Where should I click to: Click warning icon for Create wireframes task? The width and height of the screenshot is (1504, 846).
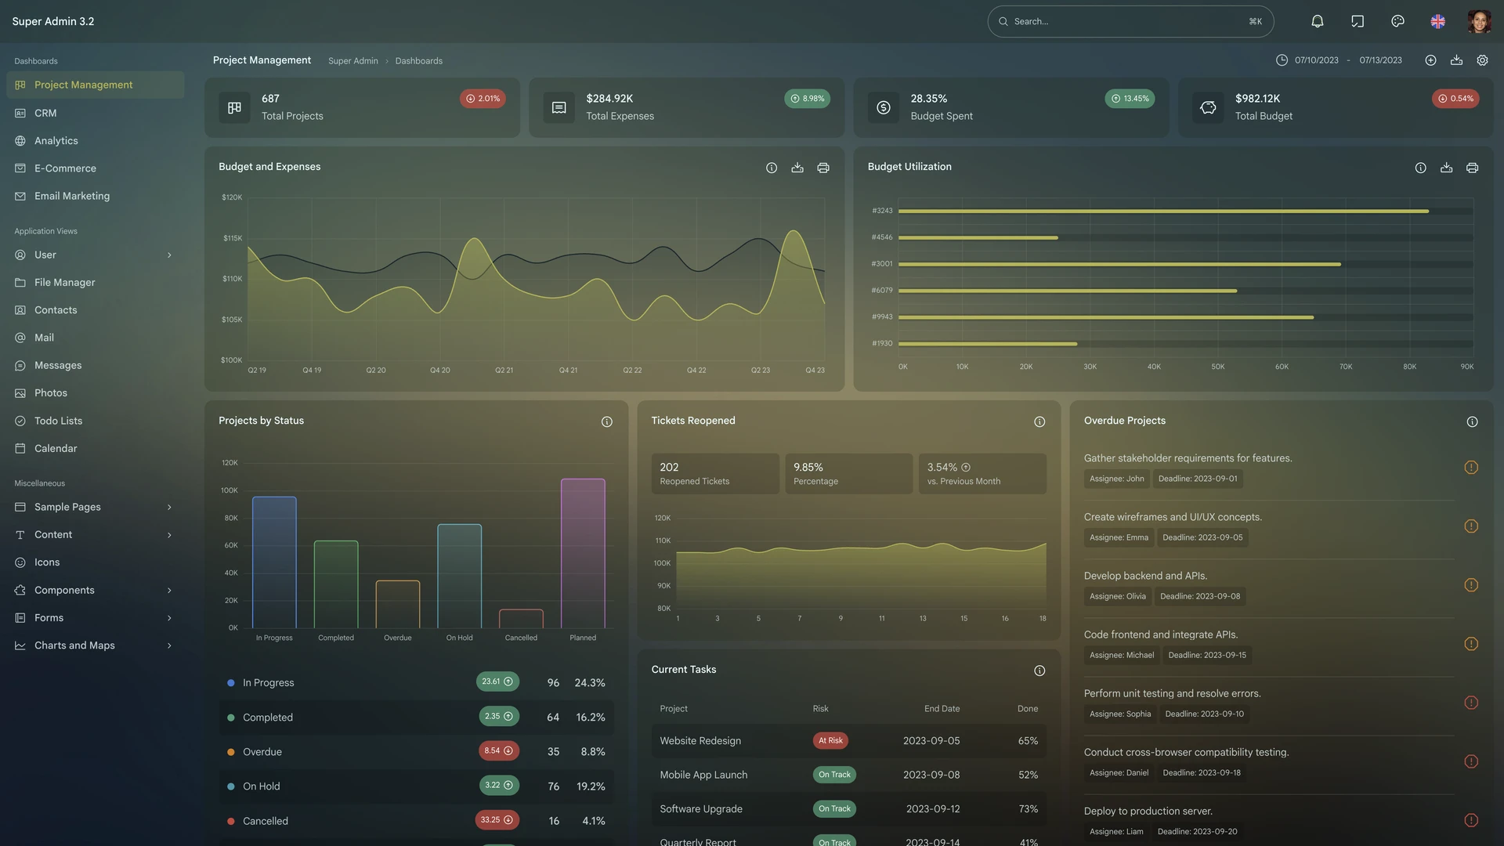[1471, 526]
